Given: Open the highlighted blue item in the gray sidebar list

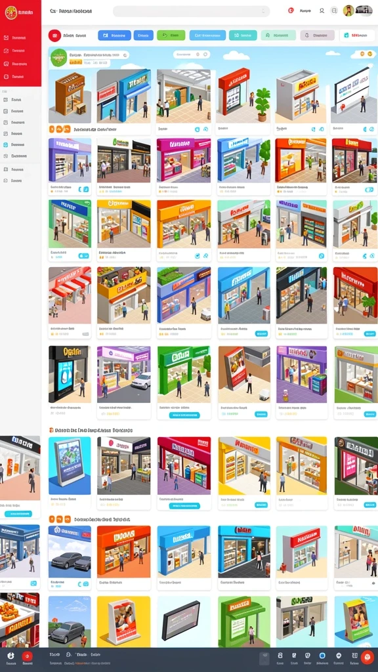Looking at the screenshot, I should point(16,145).
